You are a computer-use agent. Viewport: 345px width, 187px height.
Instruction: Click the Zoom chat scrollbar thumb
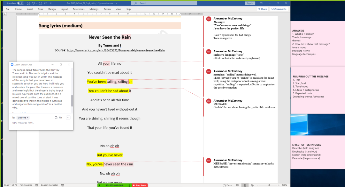point(72,101)
